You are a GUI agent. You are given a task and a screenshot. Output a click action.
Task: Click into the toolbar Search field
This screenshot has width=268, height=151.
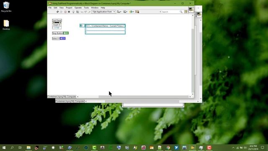coord(170,12)
